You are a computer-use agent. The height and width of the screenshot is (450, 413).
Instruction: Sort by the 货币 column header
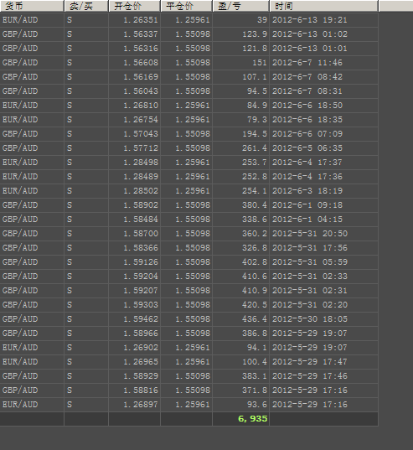coord(32,6)
